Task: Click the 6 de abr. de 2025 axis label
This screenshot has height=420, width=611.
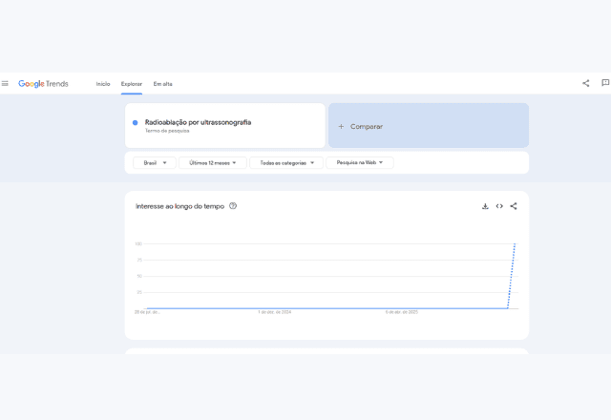Action: (x=402, y=312)
